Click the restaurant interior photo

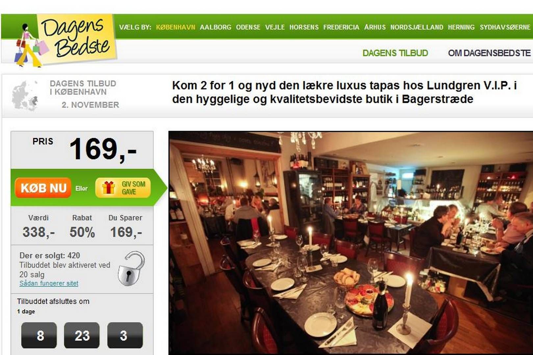coord(351,243)
